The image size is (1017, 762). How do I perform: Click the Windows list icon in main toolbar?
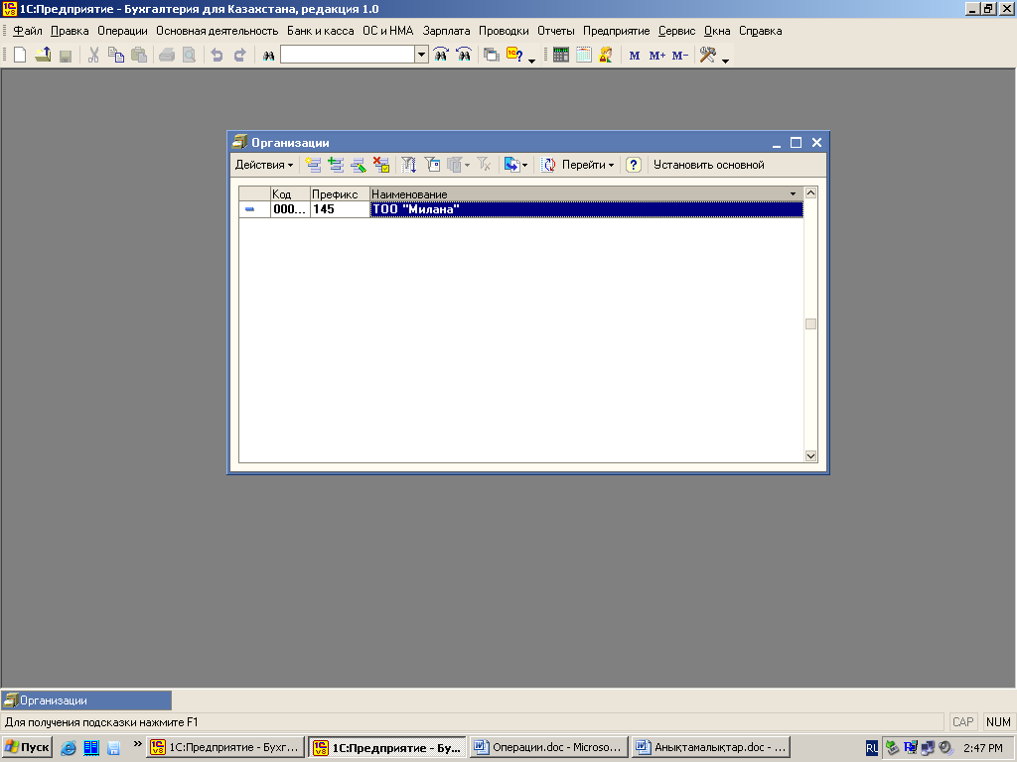pyautogui.click(x=492, y=56)
